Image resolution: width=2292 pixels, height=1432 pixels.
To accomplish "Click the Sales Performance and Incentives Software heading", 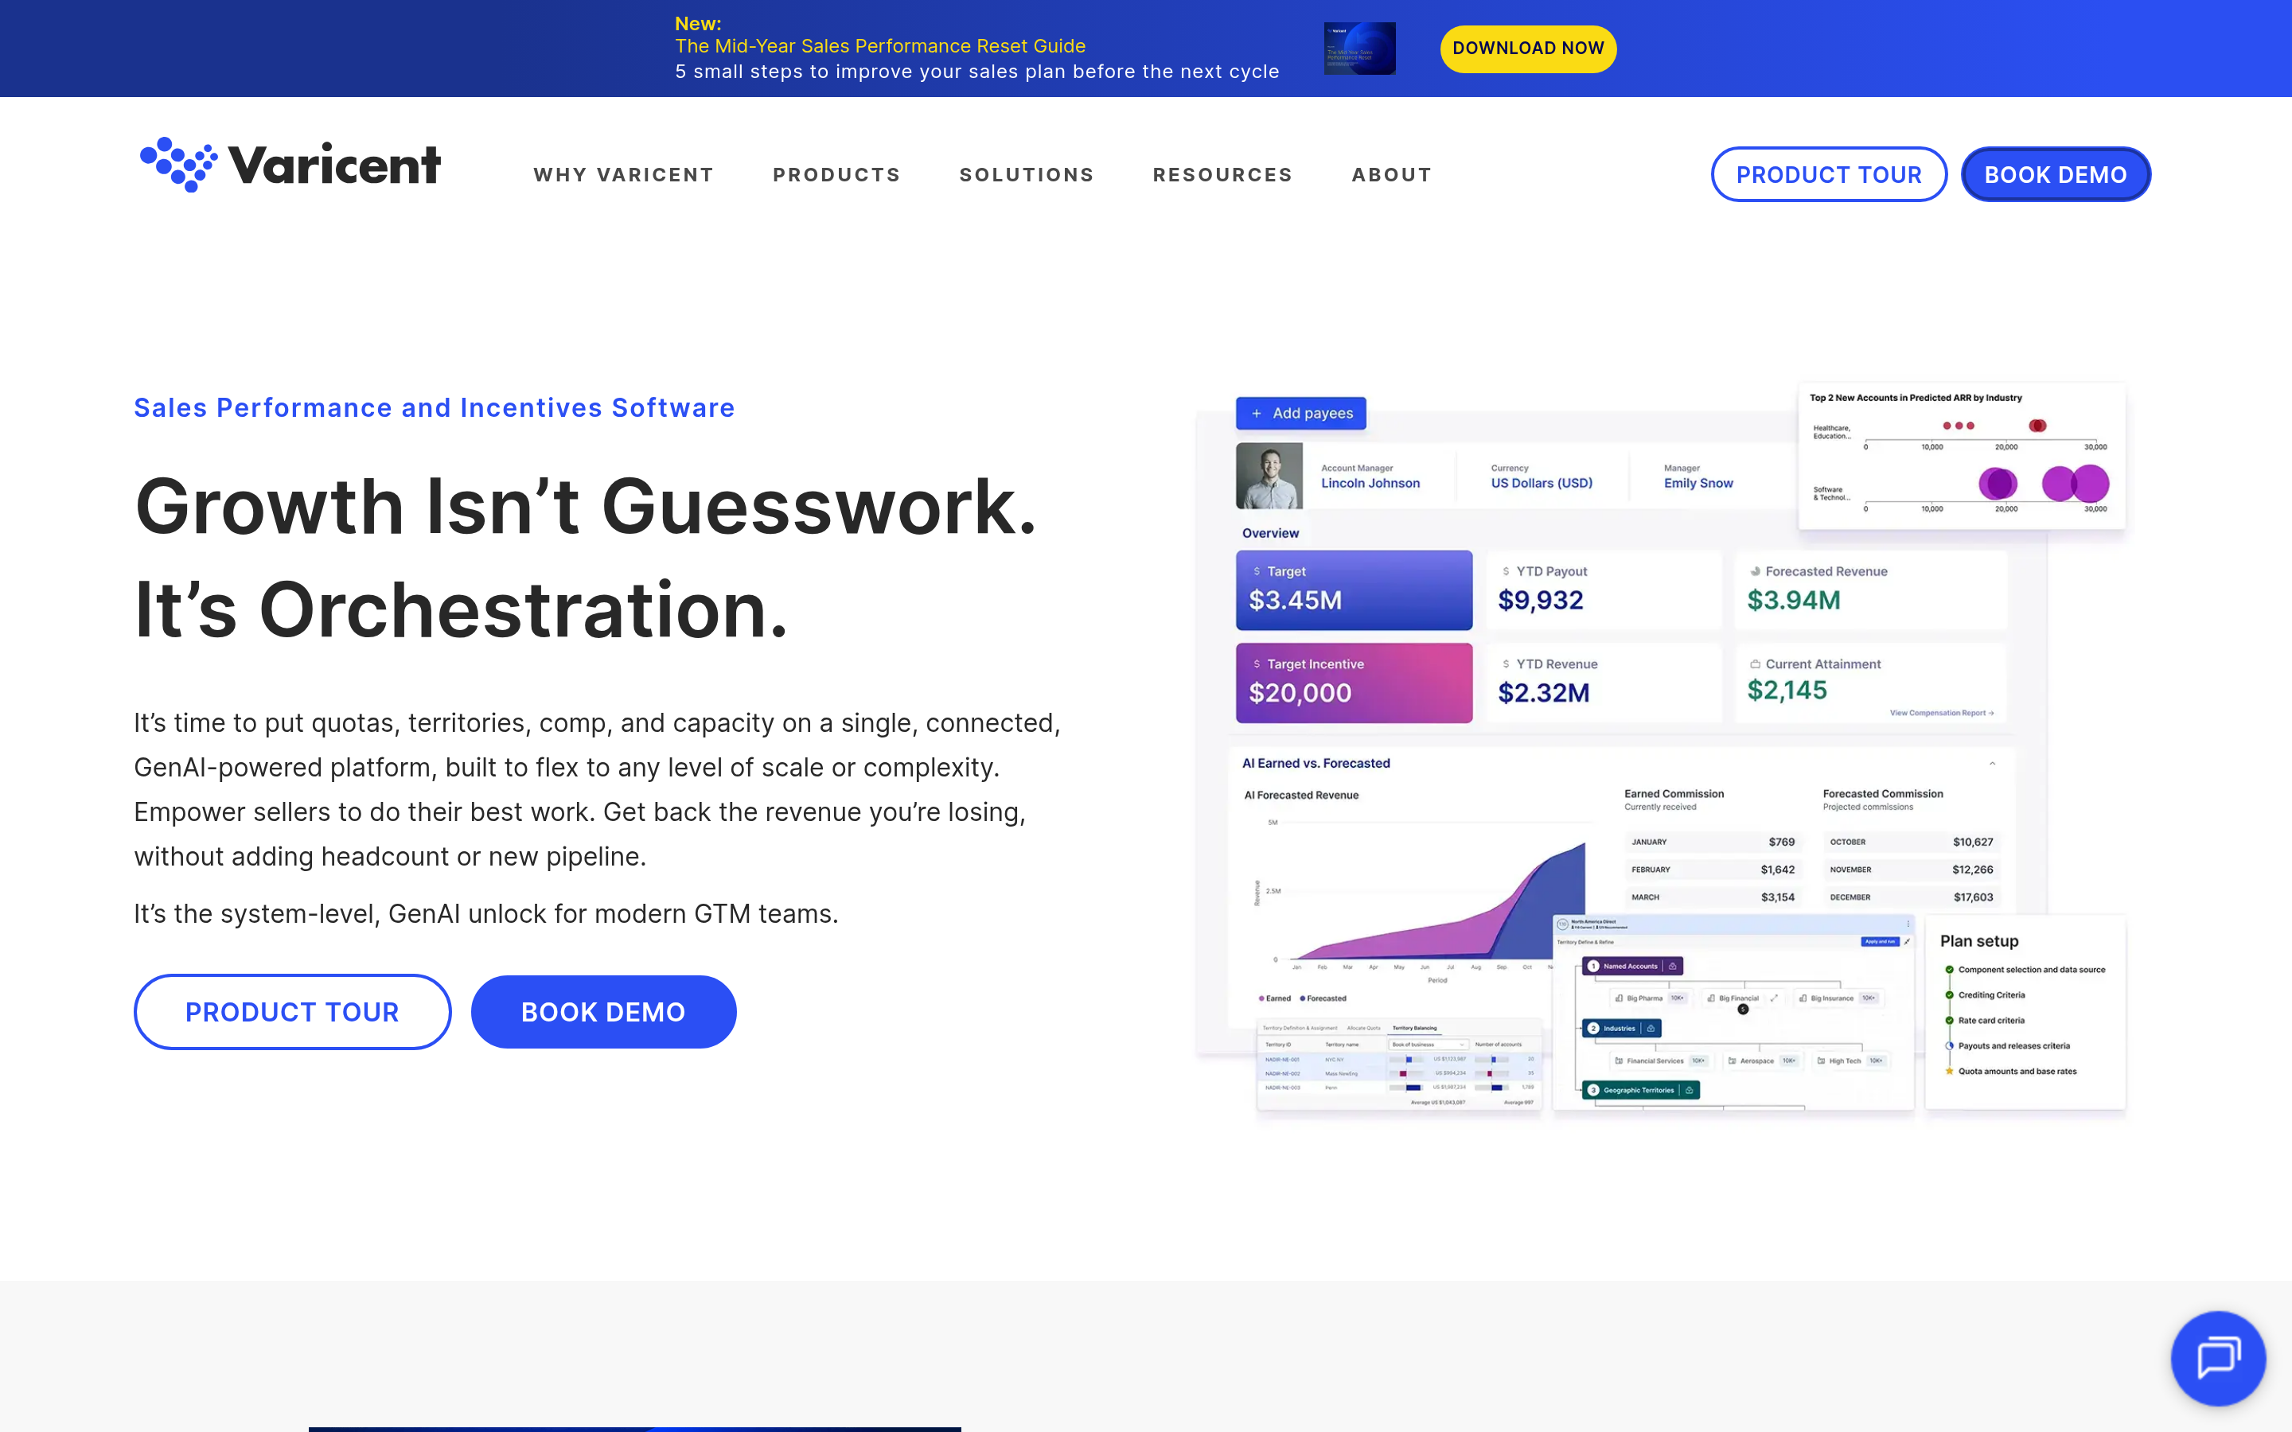I will coord(434,408).
